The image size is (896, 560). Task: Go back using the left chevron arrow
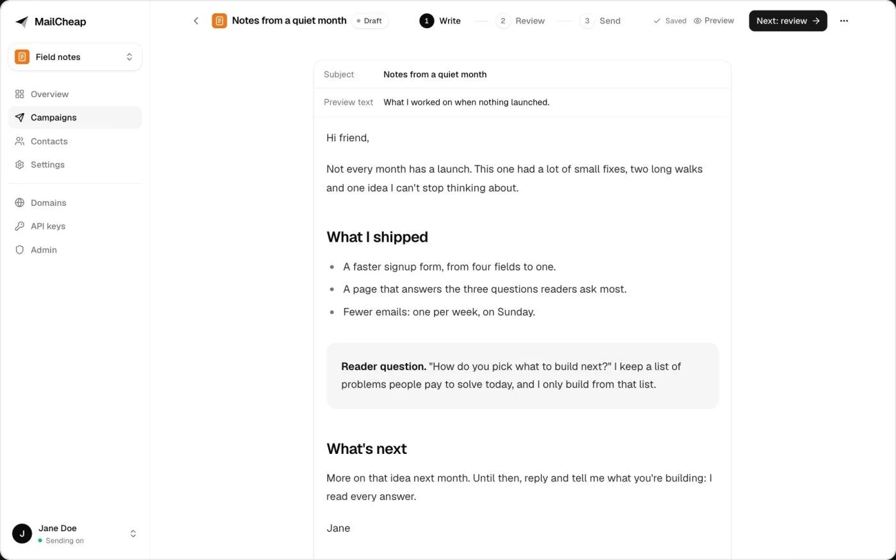click(196, 21)
